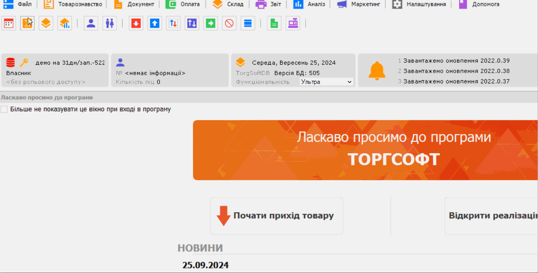538x273 pixels.
Task: Click the red prohibition circle icon
Action: [x=229, y=24]
